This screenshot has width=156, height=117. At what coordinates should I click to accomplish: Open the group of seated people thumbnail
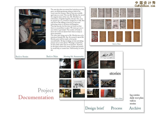click(x=79, y=74)
